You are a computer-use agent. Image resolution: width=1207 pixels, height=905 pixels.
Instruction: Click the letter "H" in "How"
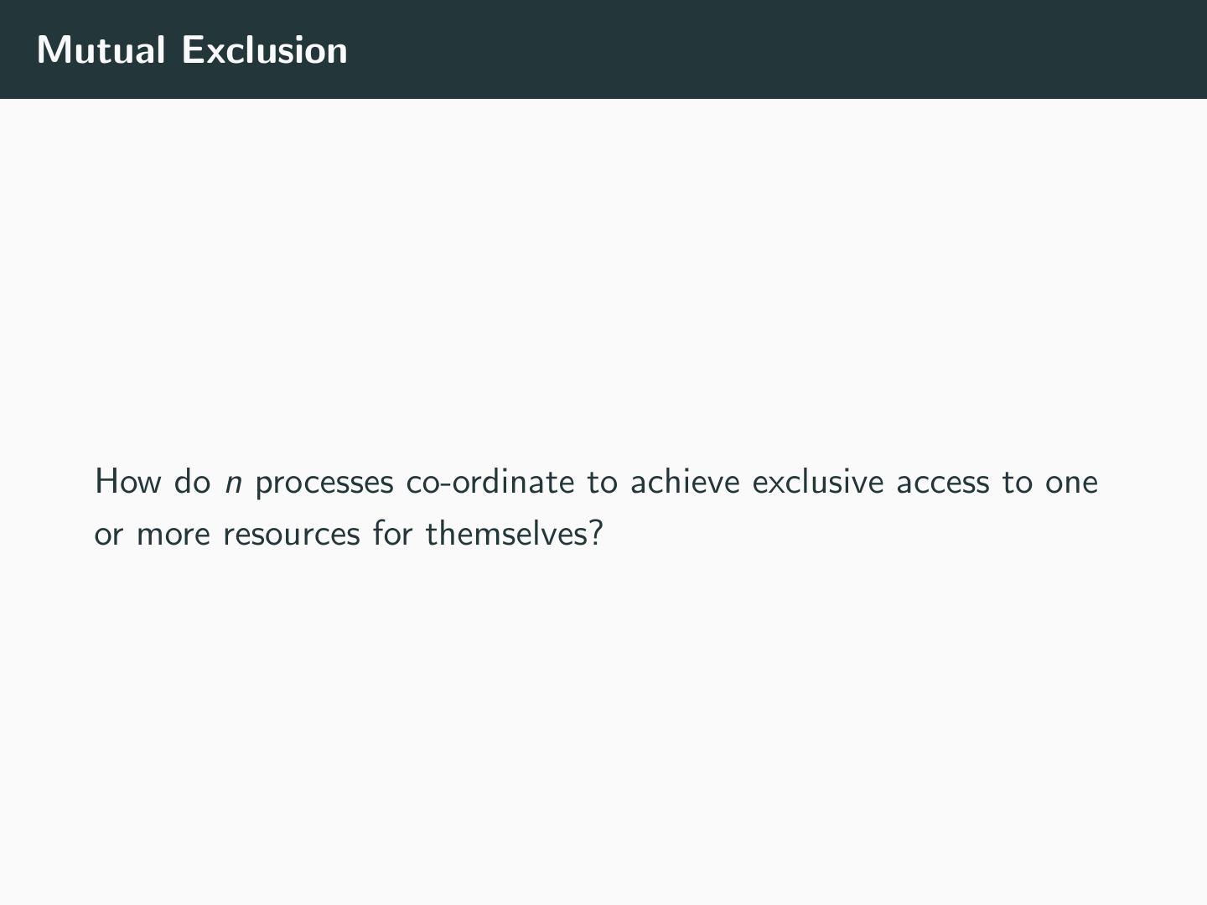click(105, 482)
